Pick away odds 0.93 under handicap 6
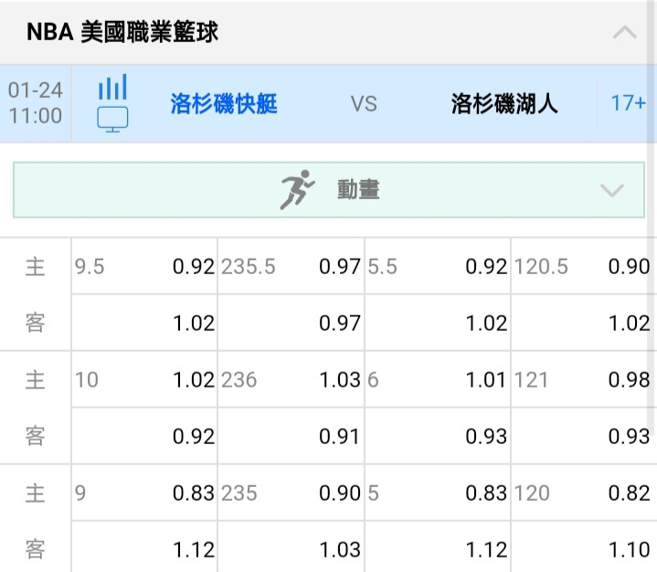The height and width of the screenshot is (572, 657). (x=486, y=436)
